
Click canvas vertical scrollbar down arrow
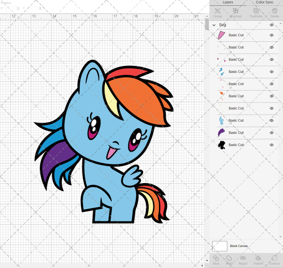coord(207,261)
